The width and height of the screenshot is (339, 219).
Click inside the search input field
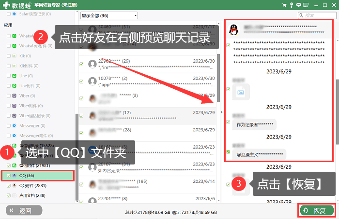coord(317,15)
